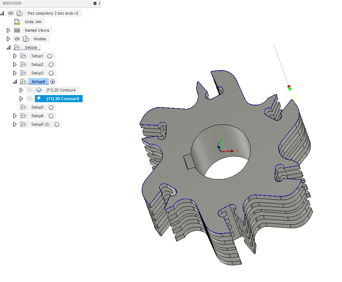
Task: Click the red toolpath start point marker
Action: pyautogui.click(x=289, y=87)
